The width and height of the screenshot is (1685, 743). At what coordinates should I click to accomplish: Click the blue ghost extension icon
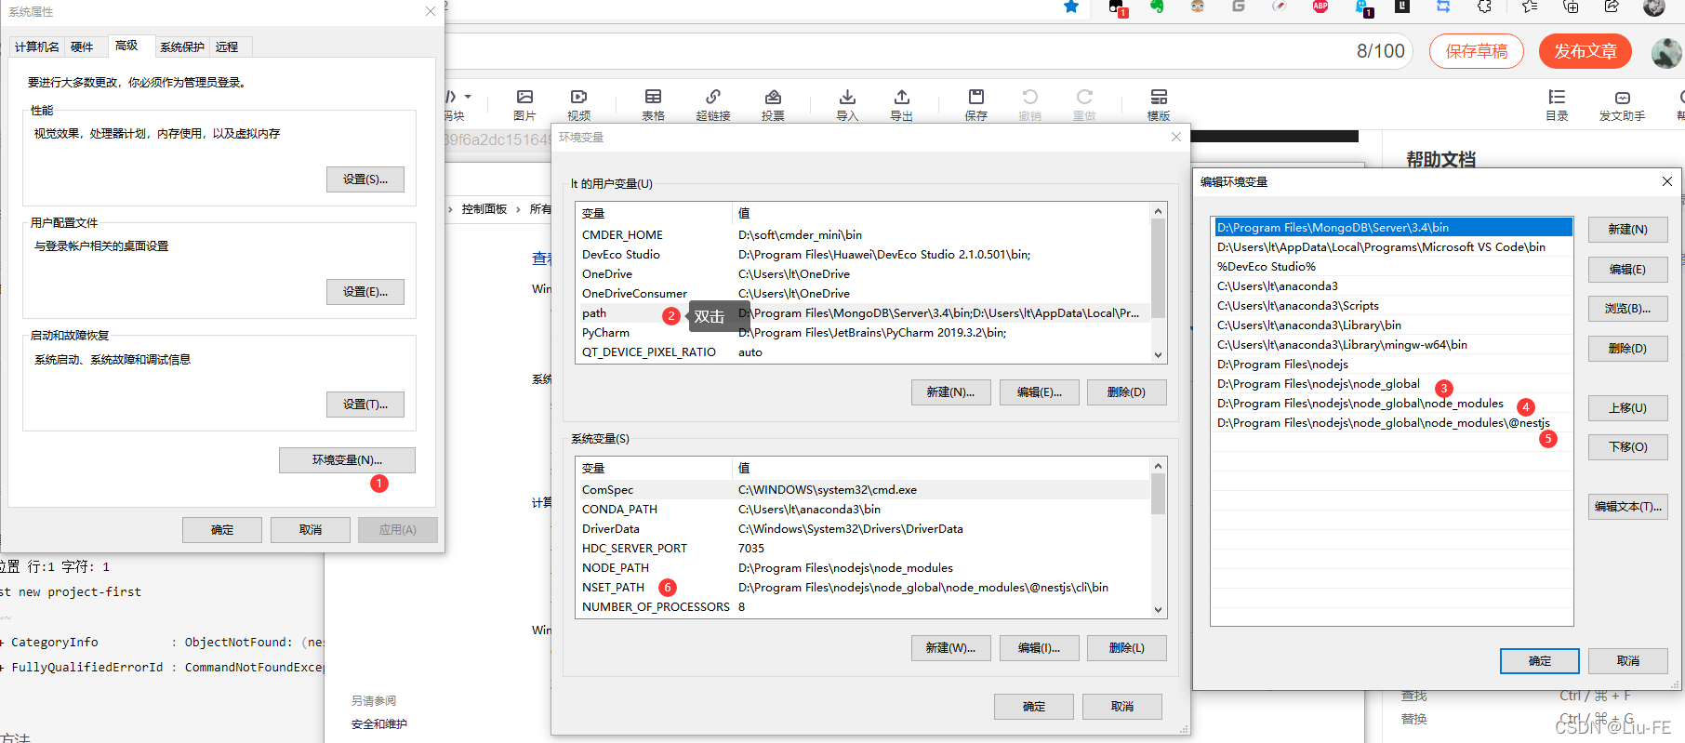click(x=1362, y=7)
